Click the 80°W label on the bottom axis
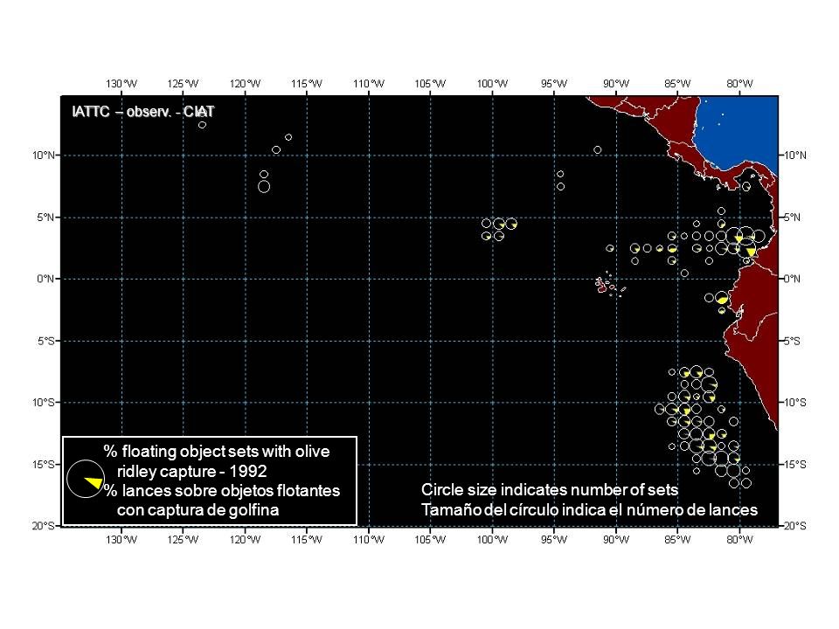Screen dimensions: 839x629 739,539
